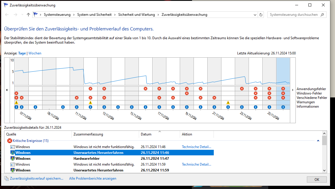Click the Verschiedene Fehler icon on 25.11.2024
Image resolution: width=335 pixels, height=189 pixels.
269,98
